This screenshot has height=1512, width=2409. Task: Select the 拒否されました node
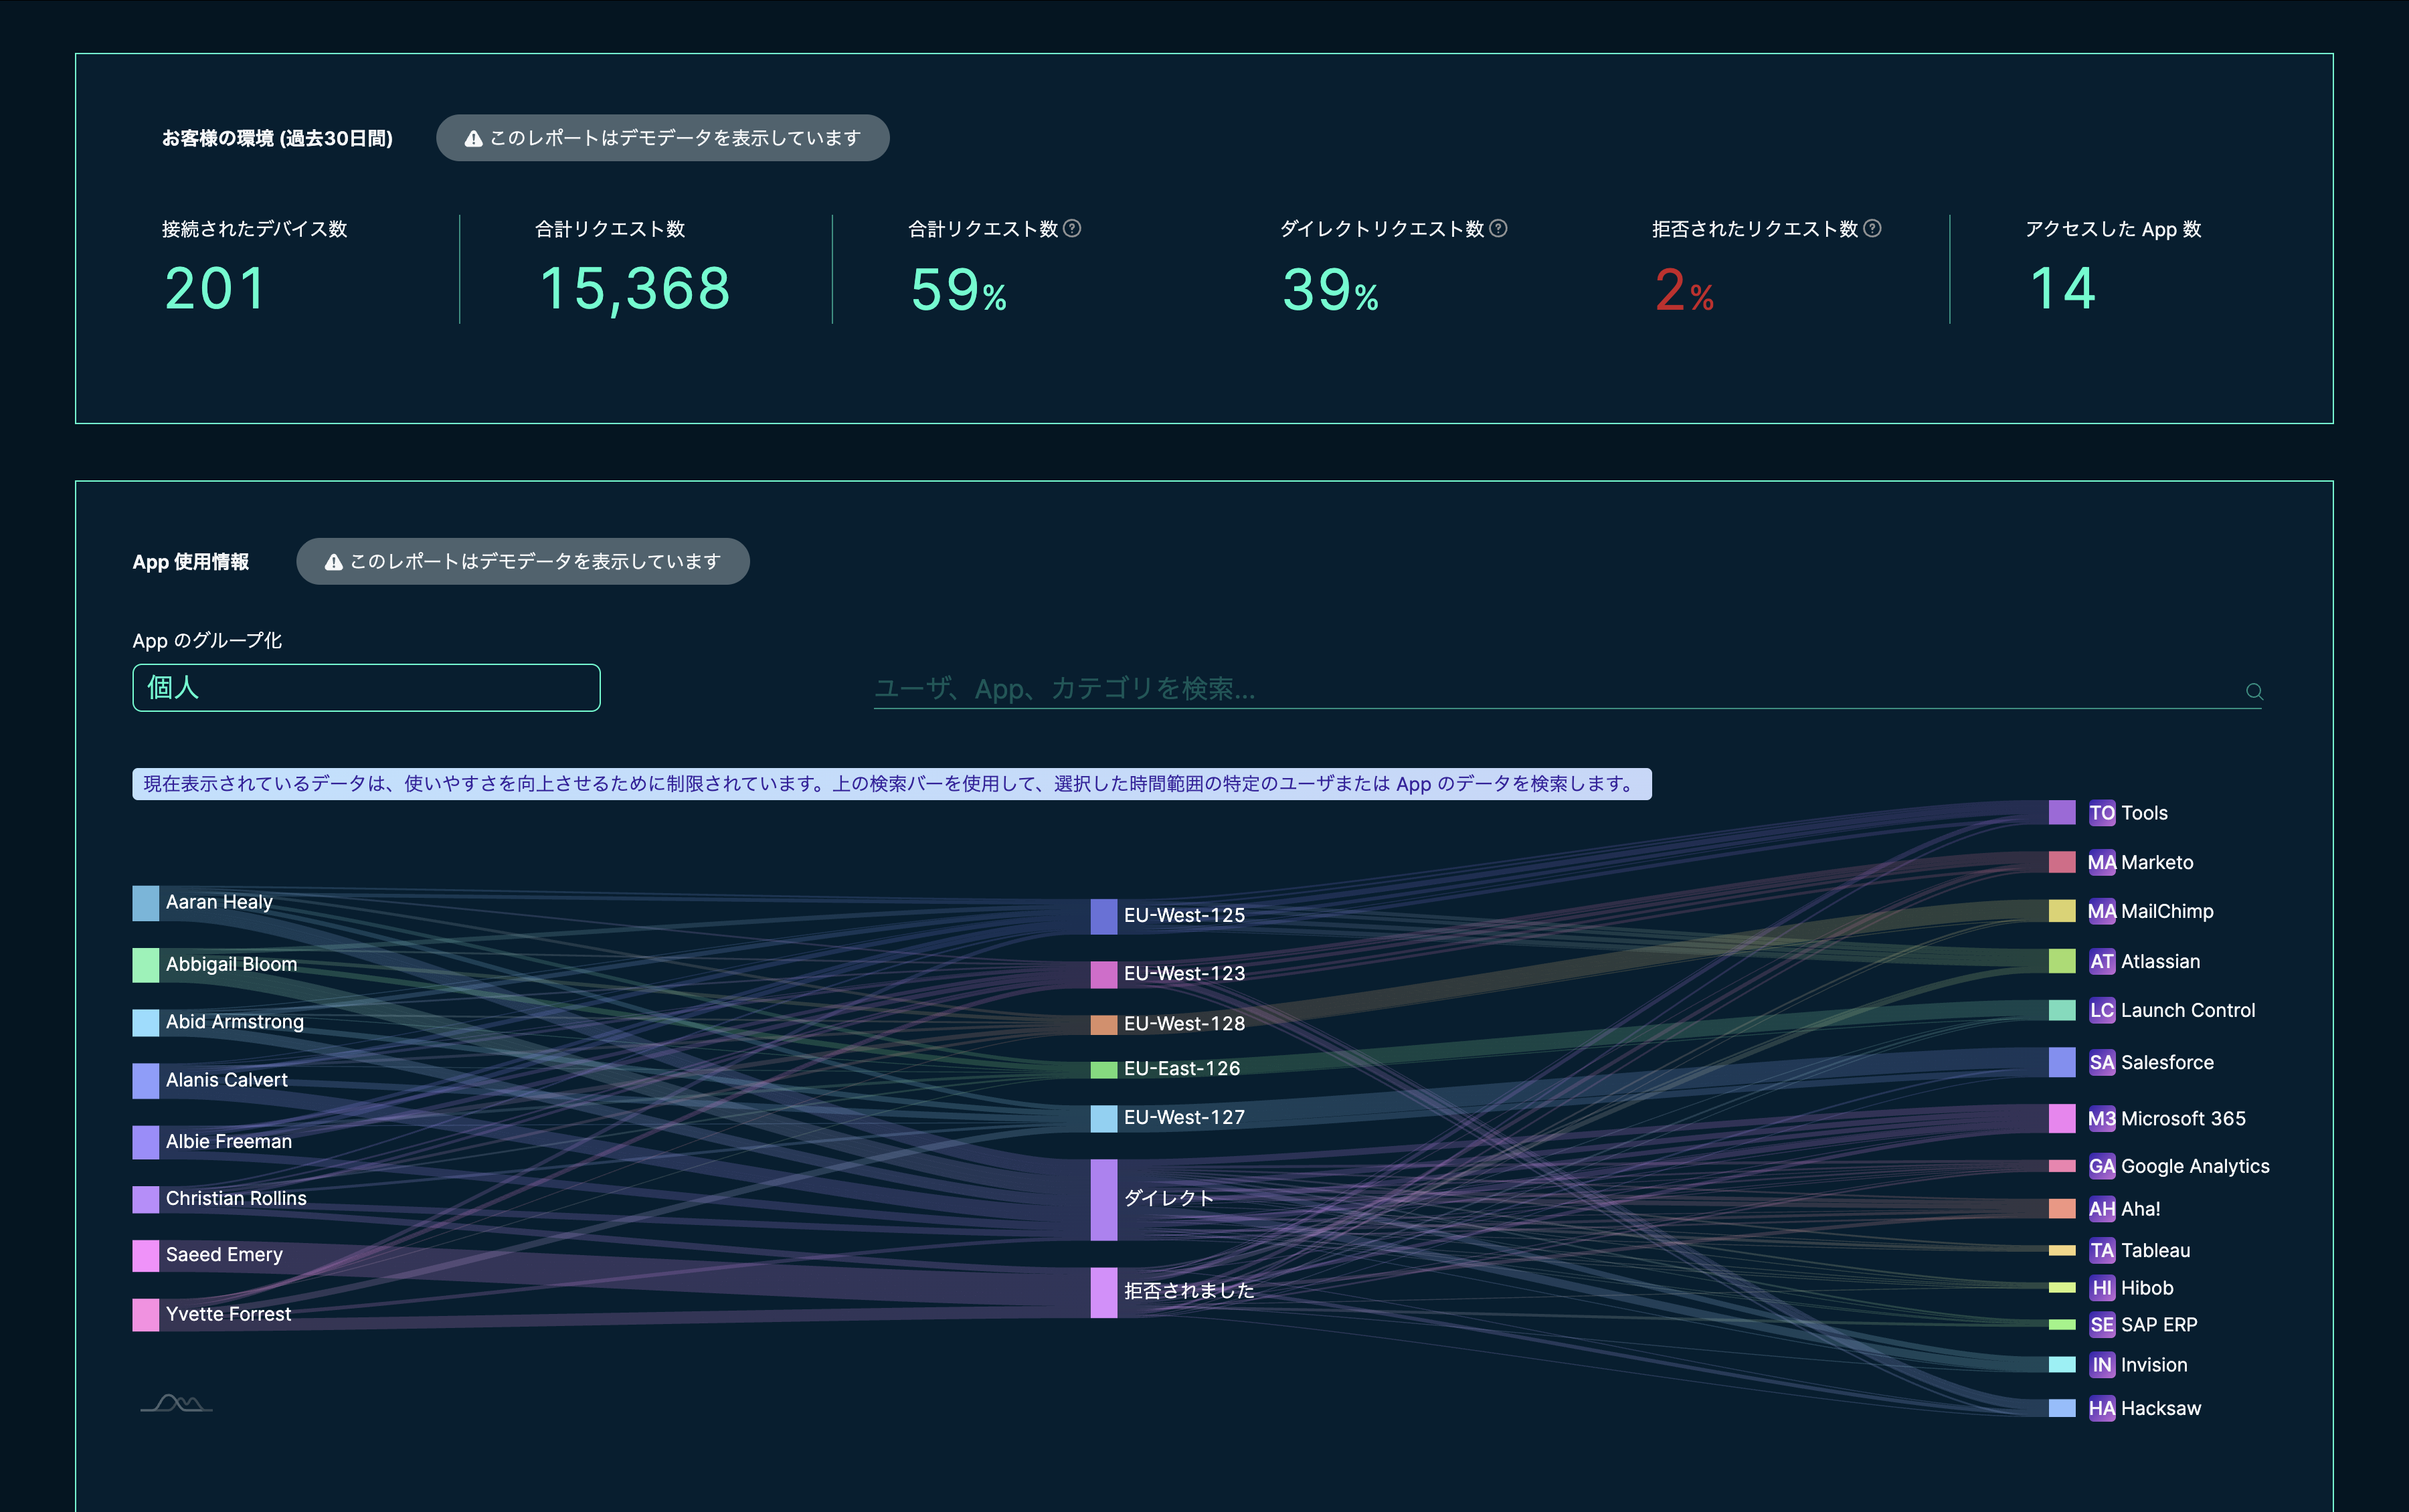(x=1103, y=1292)
